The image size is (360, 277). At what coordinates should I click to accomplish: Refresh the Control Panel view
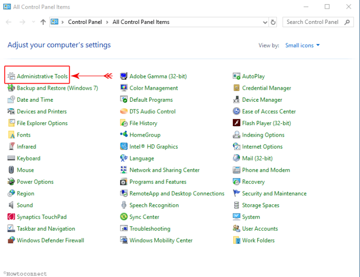pos(273,22)
